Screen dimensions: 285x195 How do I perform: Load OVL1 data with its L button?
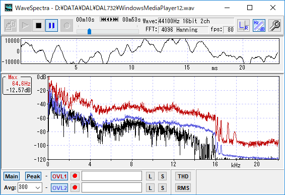coord(150,176)
